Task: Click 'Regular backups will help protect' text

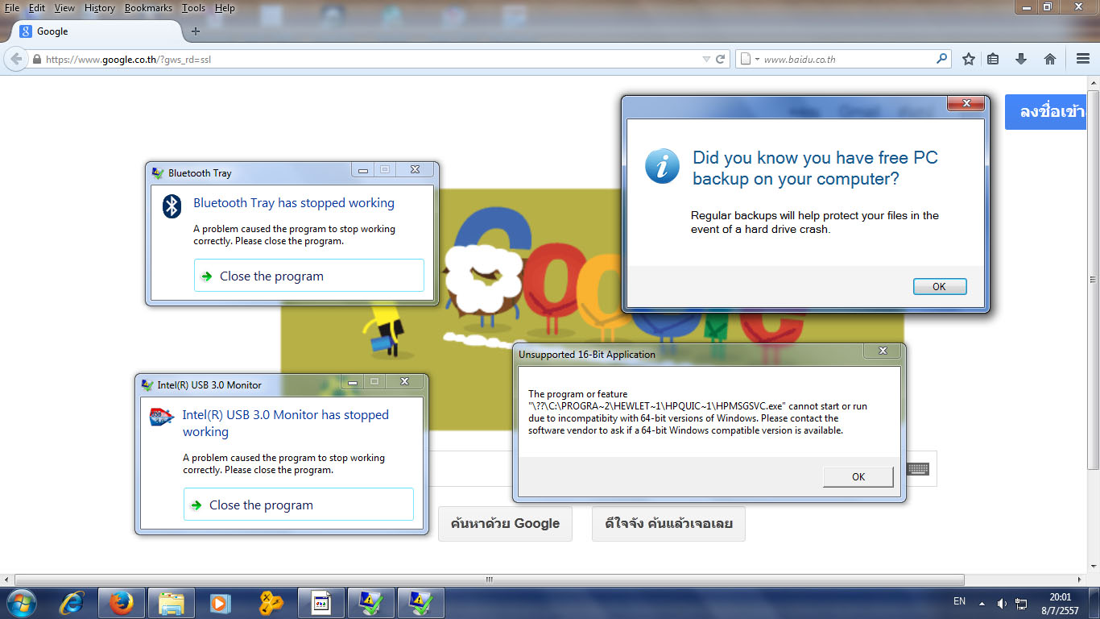Action: click(815, 222)
